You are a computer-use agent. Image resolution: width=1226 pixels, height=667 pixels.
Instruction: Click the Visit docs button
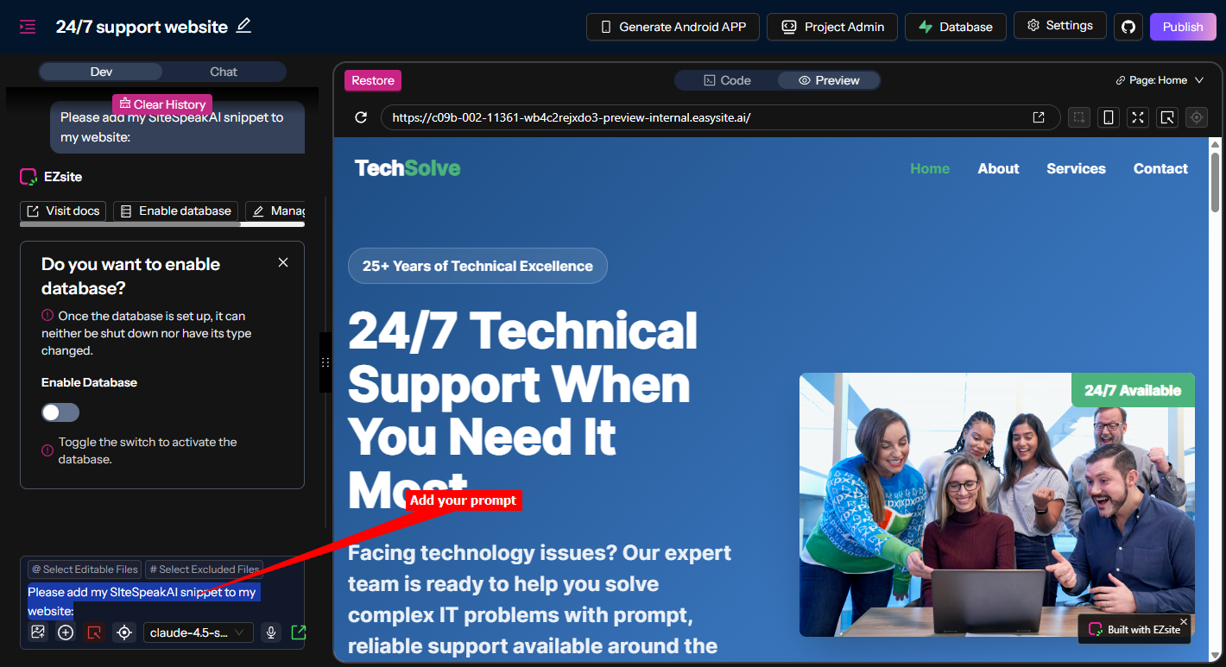(63, 211)
